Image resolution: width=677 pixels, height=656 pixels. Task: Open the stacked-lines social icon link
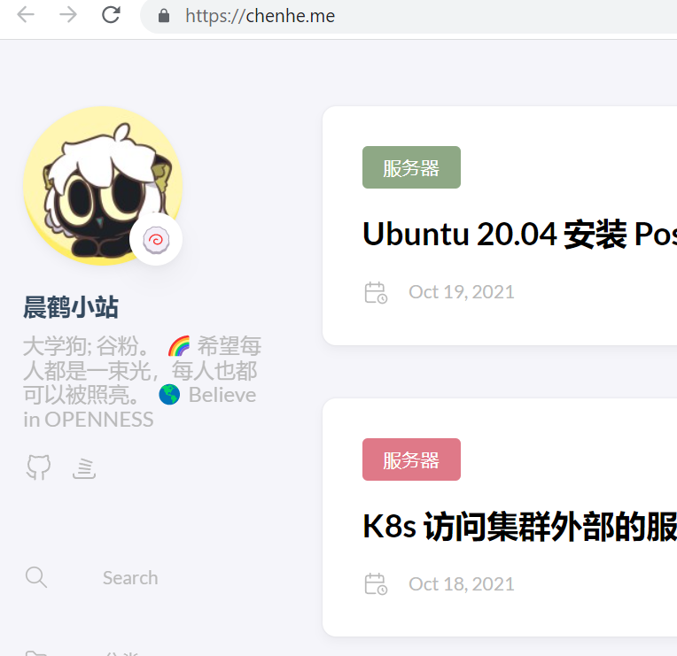tap(84, 468)
